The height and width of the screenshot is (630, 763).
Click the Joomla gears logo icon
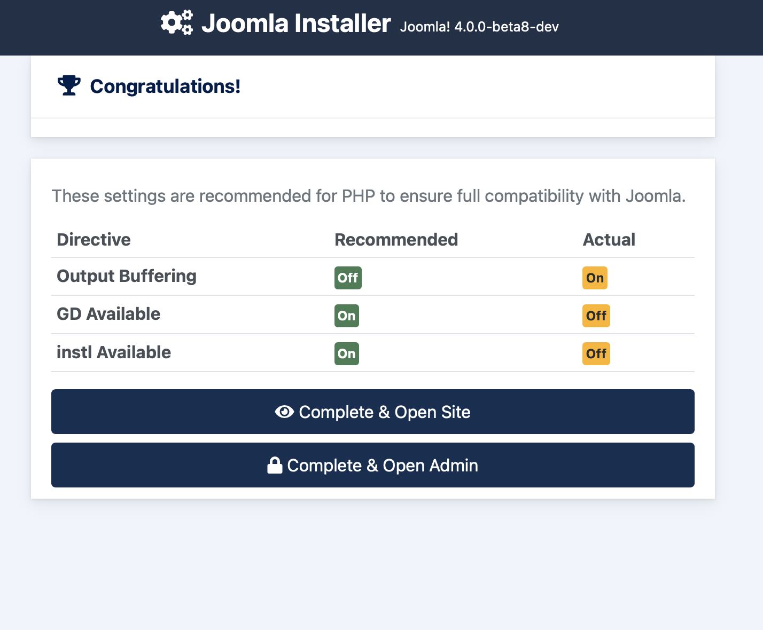pyautogui.click(x=177, y=23)
